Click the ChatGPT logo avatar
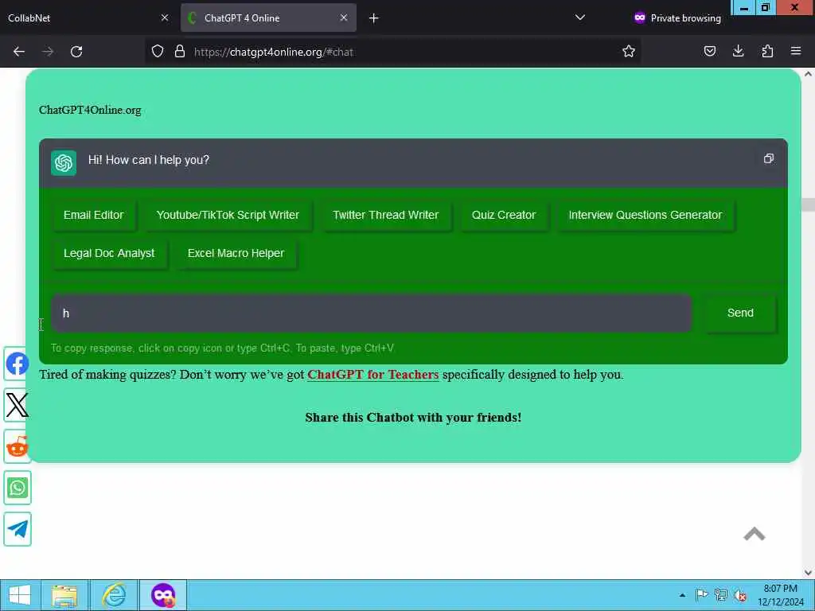The image size is (815, 611). [x=64, y=162]
